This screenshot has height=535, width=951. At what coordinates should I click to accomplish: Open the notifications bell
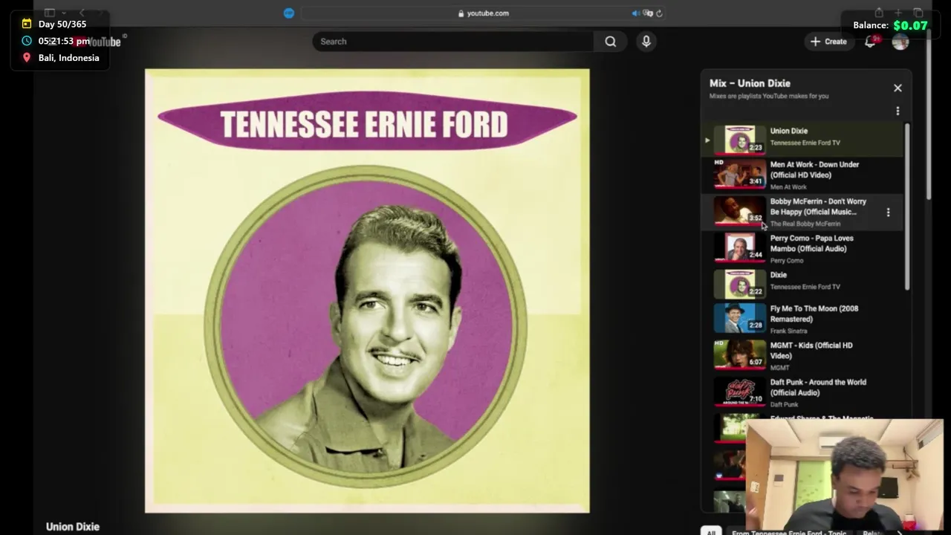tap(870, 42)
